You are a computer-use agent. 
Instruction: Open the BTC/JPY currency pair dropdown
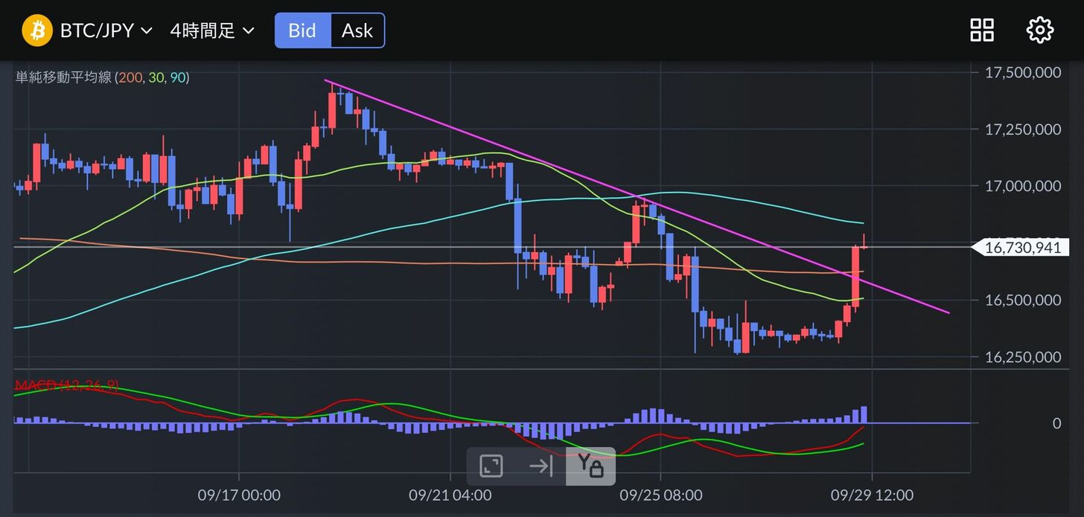[106, 30]
